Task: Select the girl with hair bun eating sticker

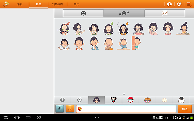Action: coord(183,28)
